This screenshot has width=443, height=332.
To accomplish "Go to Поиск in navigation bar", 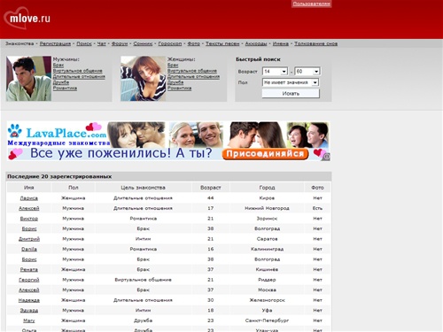I will pyautogui.click(x=84, y=43).
